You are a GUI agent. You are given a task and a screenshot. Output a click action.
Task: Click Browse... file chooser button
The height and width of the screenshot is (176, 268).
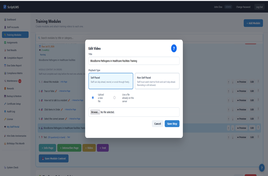(95, 112)
